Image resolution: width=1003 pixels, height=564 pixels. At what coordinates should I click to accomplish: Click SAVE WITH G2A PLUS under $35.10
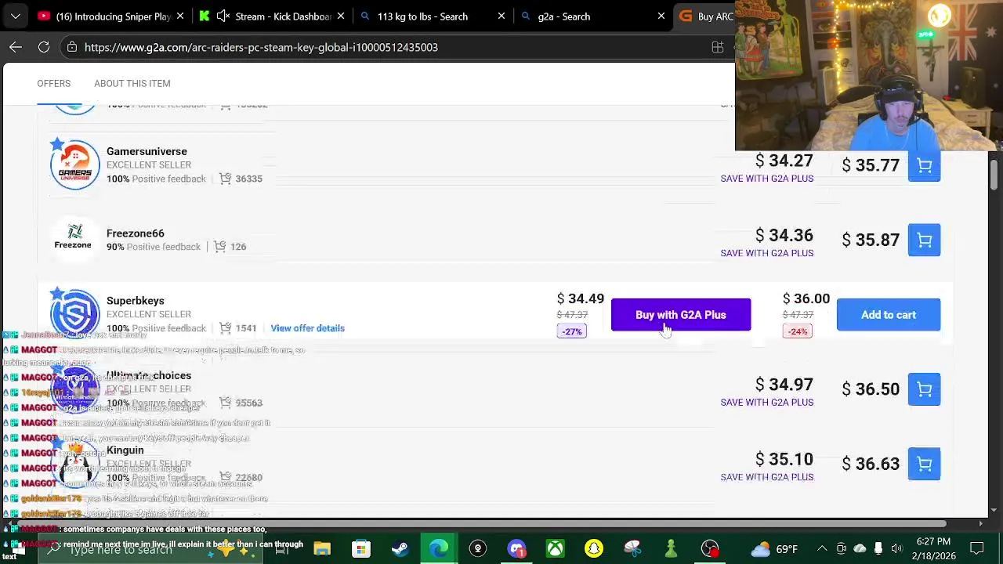pos(766,477)
